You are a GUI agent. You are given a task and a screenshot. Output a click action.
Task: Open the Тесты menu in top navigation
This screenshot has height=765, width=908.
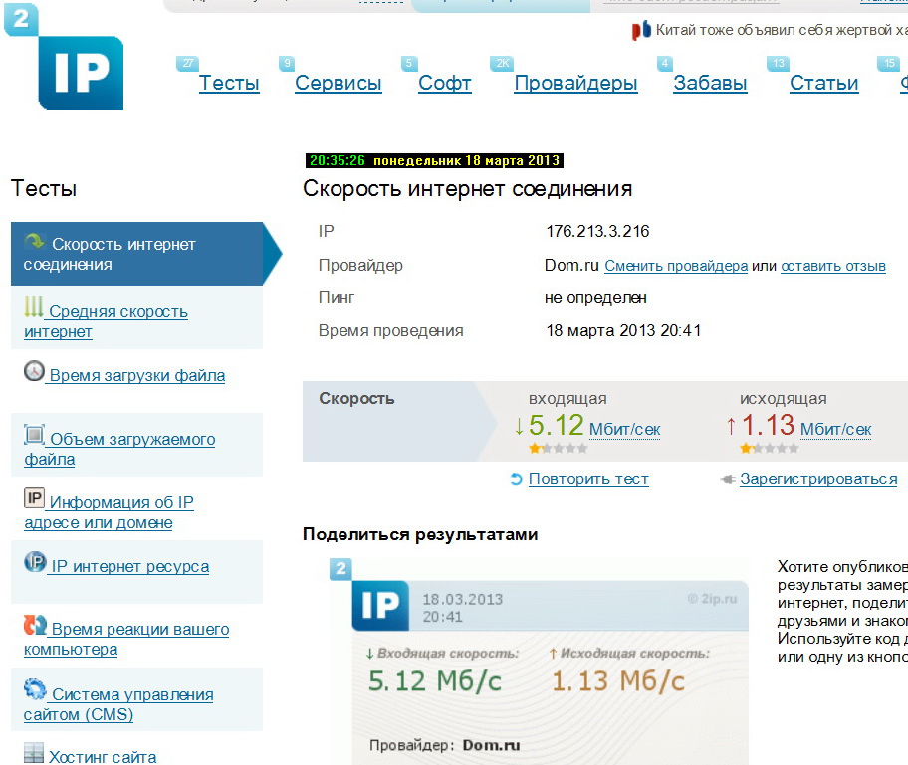[x=229, y=84]
